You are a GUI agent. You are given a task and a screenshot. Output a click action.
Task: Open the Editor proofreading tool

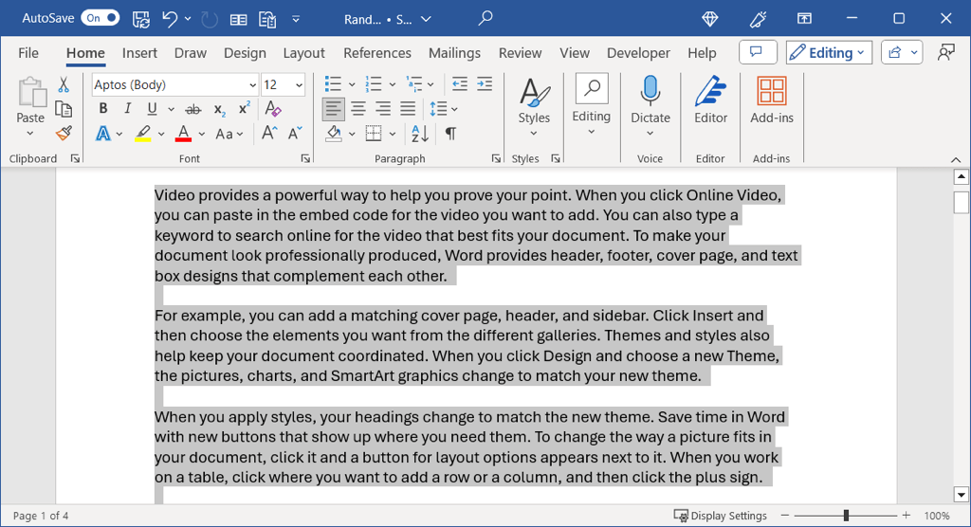pyautogui.click(x=710, y=100)
